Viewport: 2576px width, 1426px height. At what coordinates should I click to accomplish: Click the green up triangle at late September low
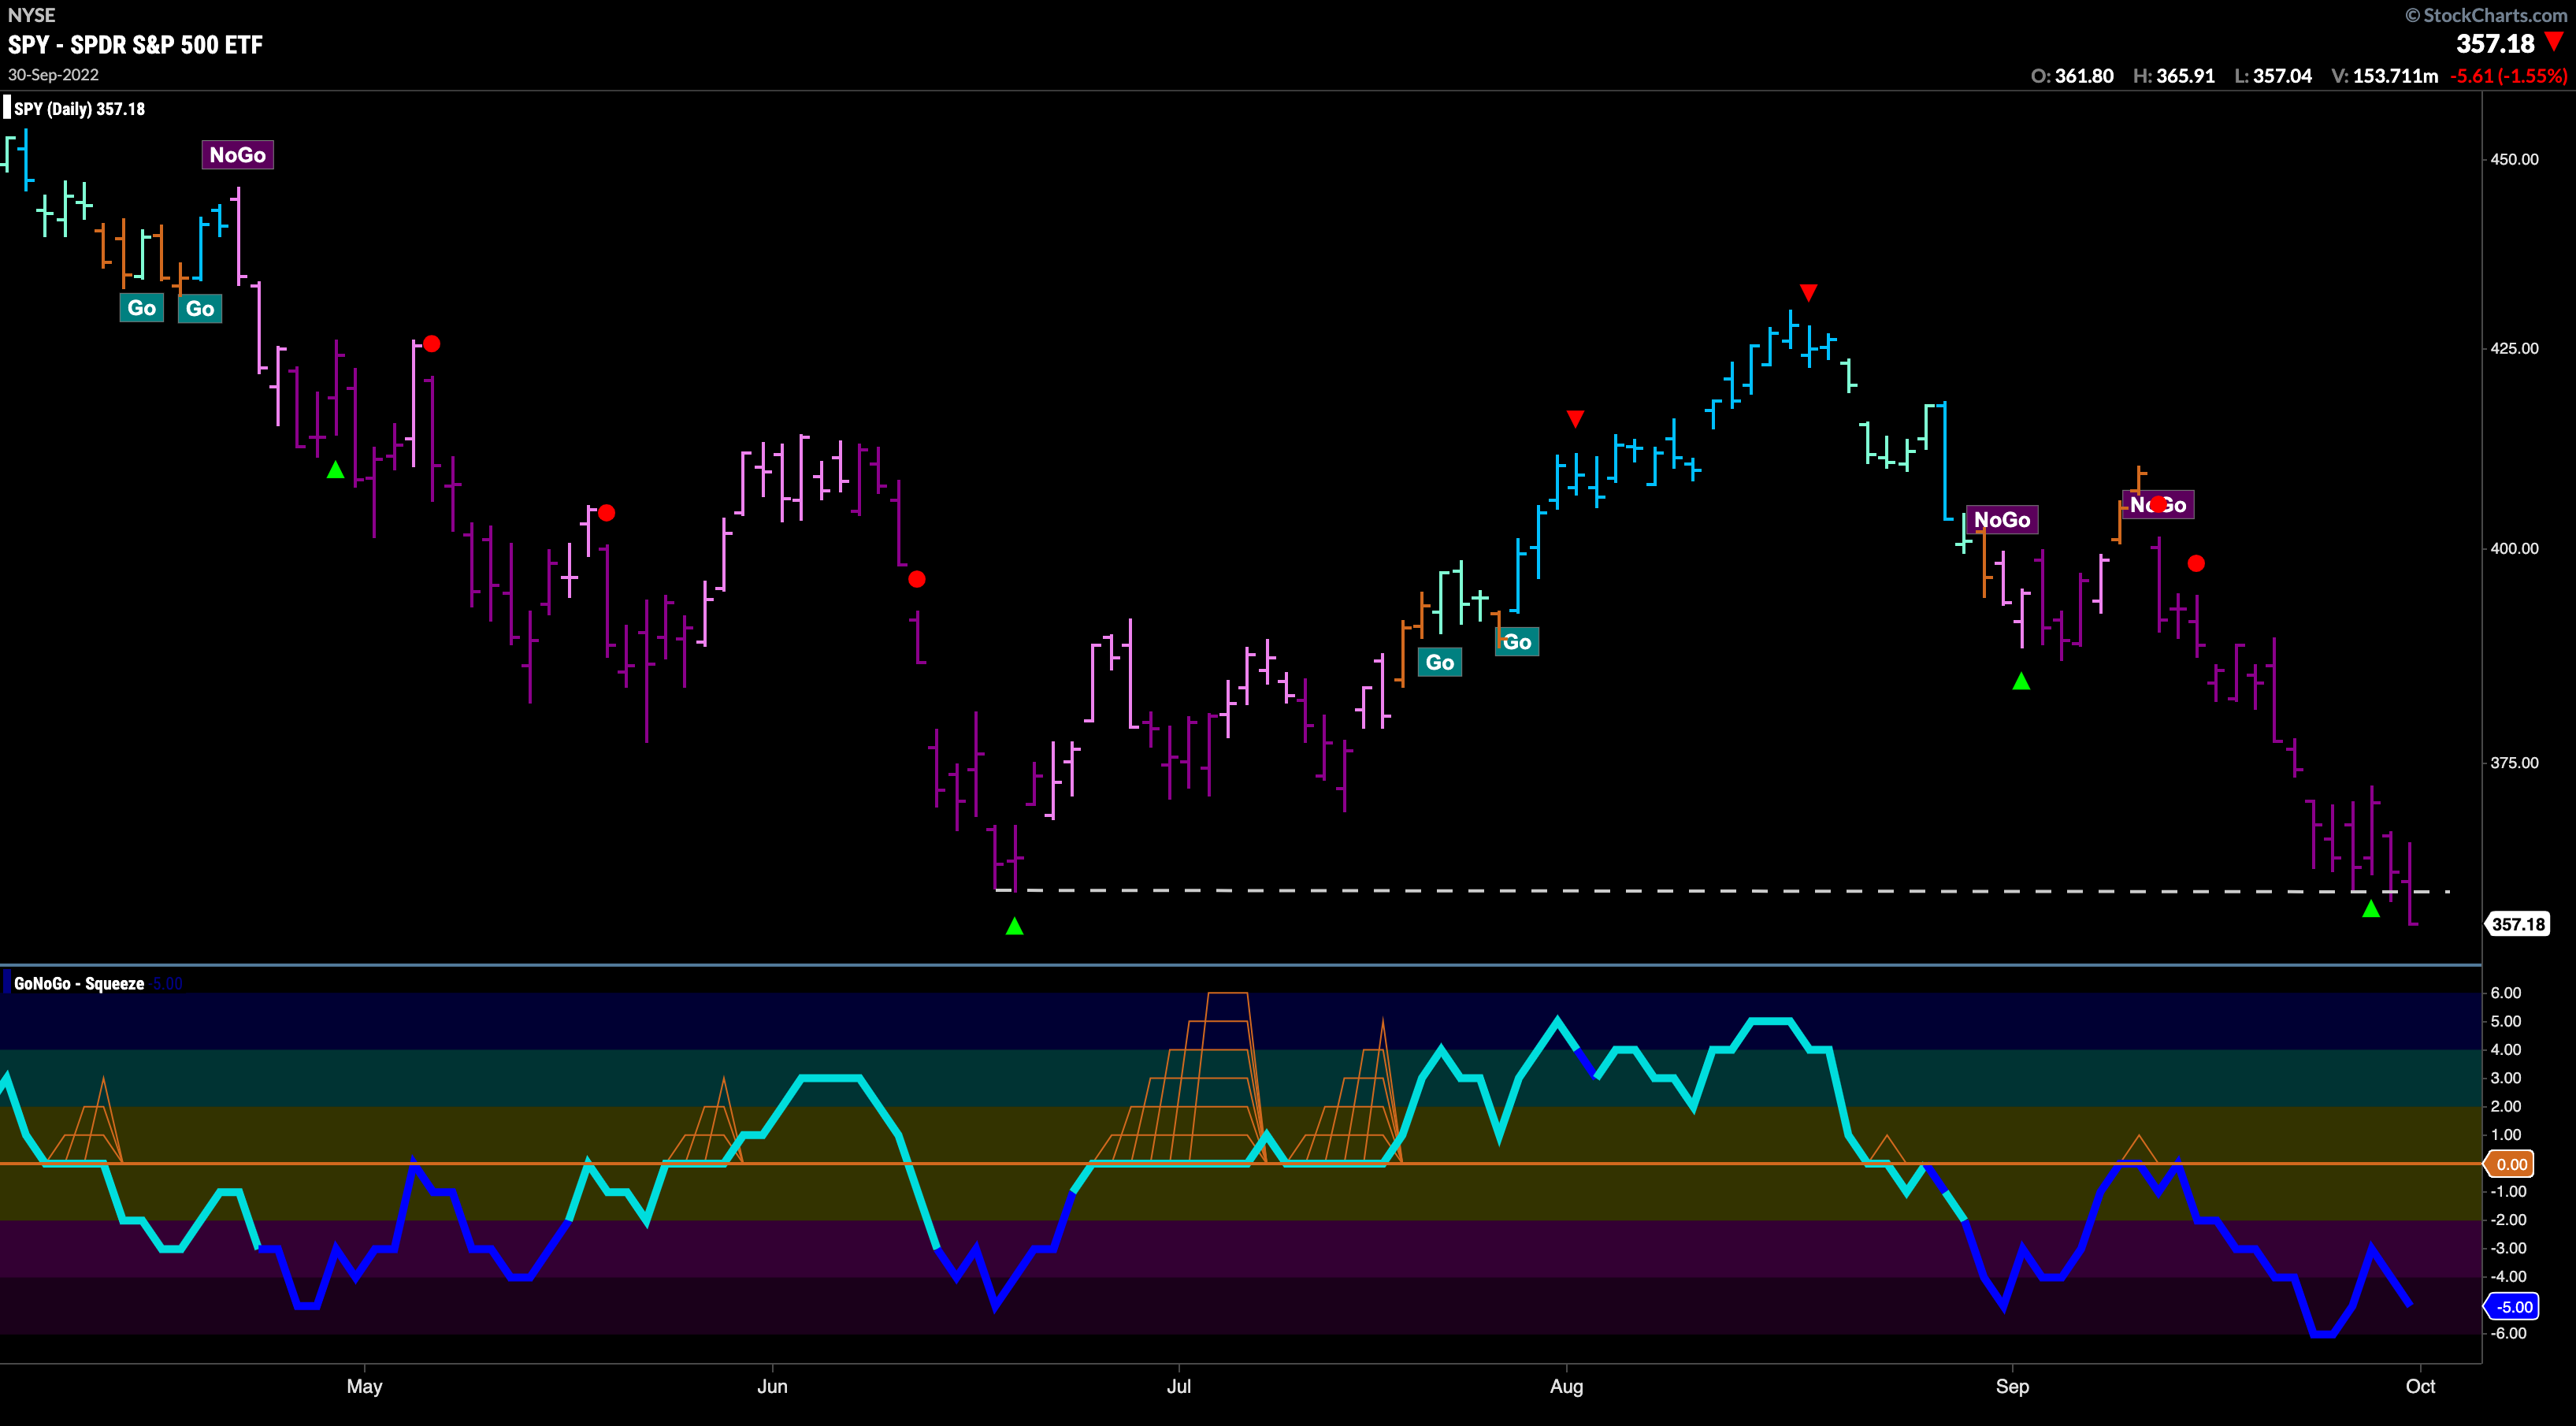tap(2371, 908)
